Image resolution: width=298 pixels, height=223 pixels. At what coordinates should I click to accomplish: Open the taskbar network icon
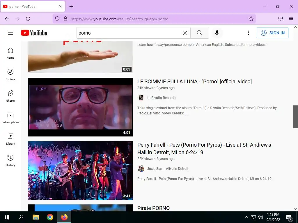253,217
